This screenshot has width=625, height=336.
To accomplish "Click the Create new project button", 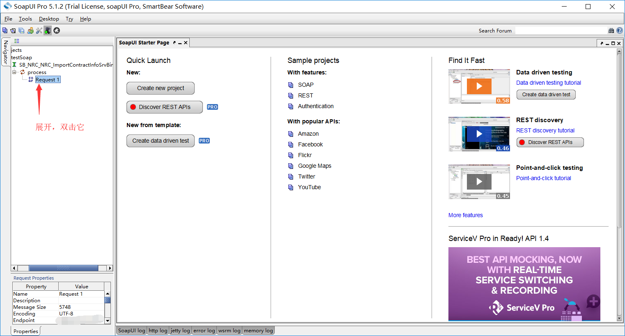I will (x=161, y=88).
